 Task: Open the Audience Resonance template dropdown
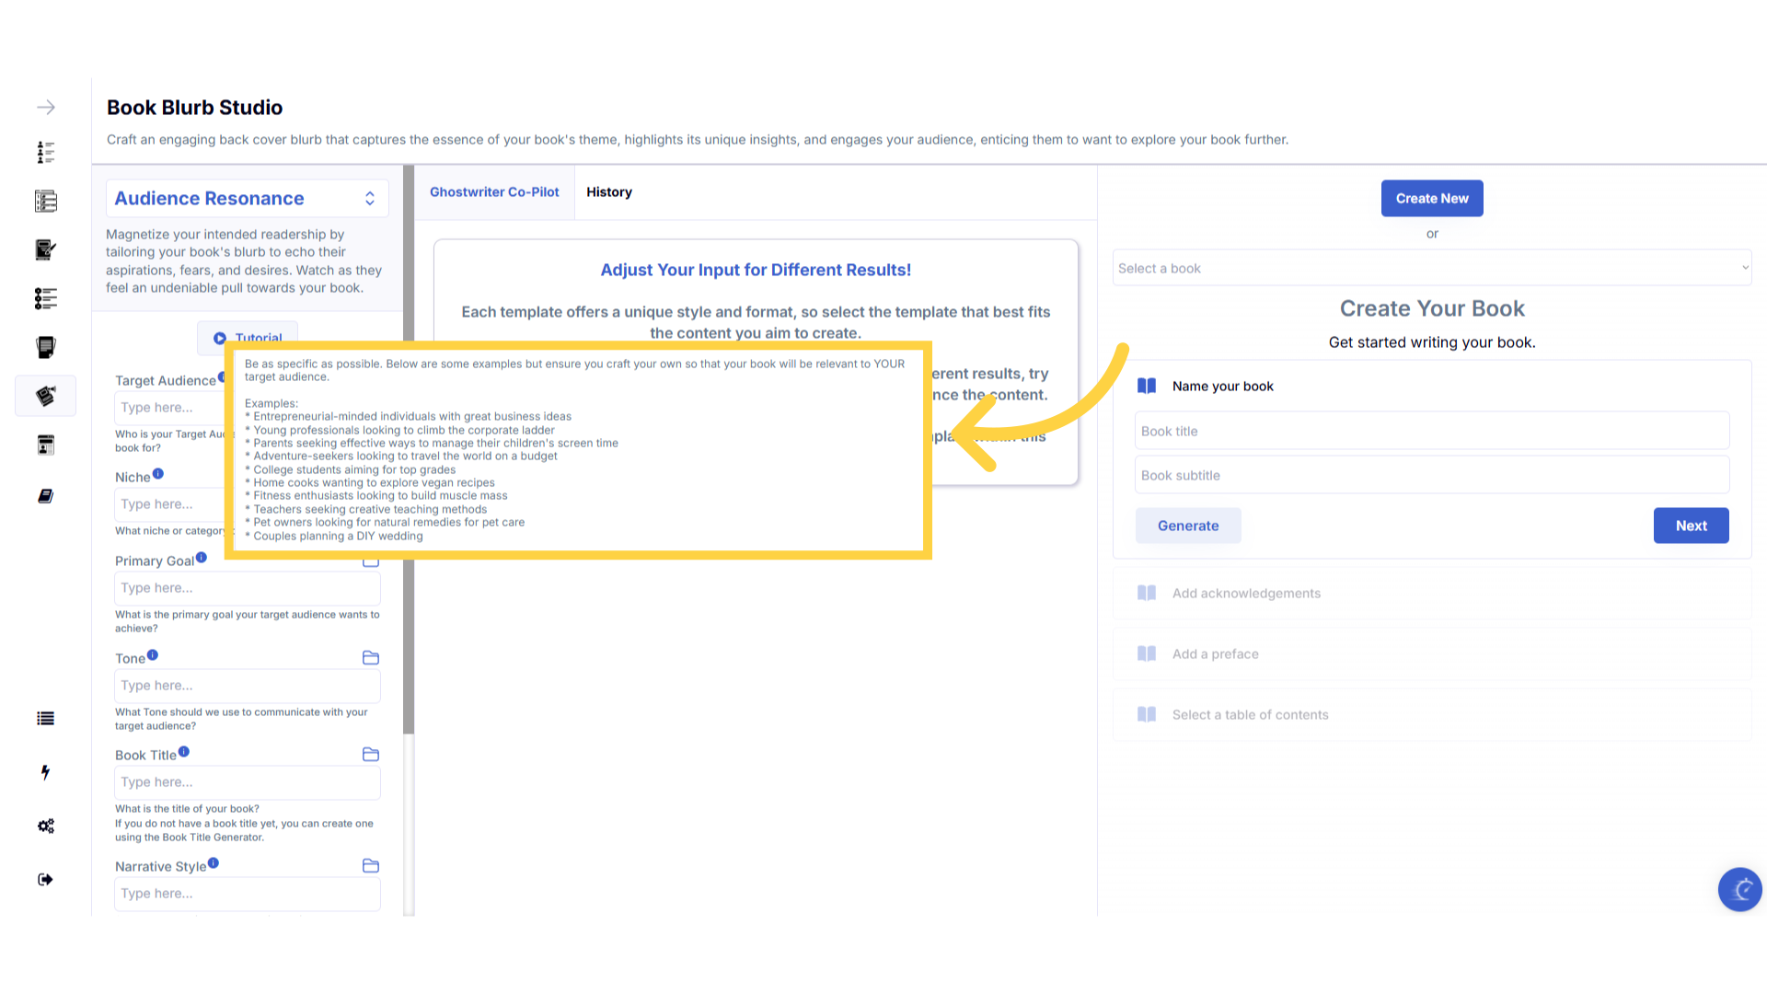[247, 199]
